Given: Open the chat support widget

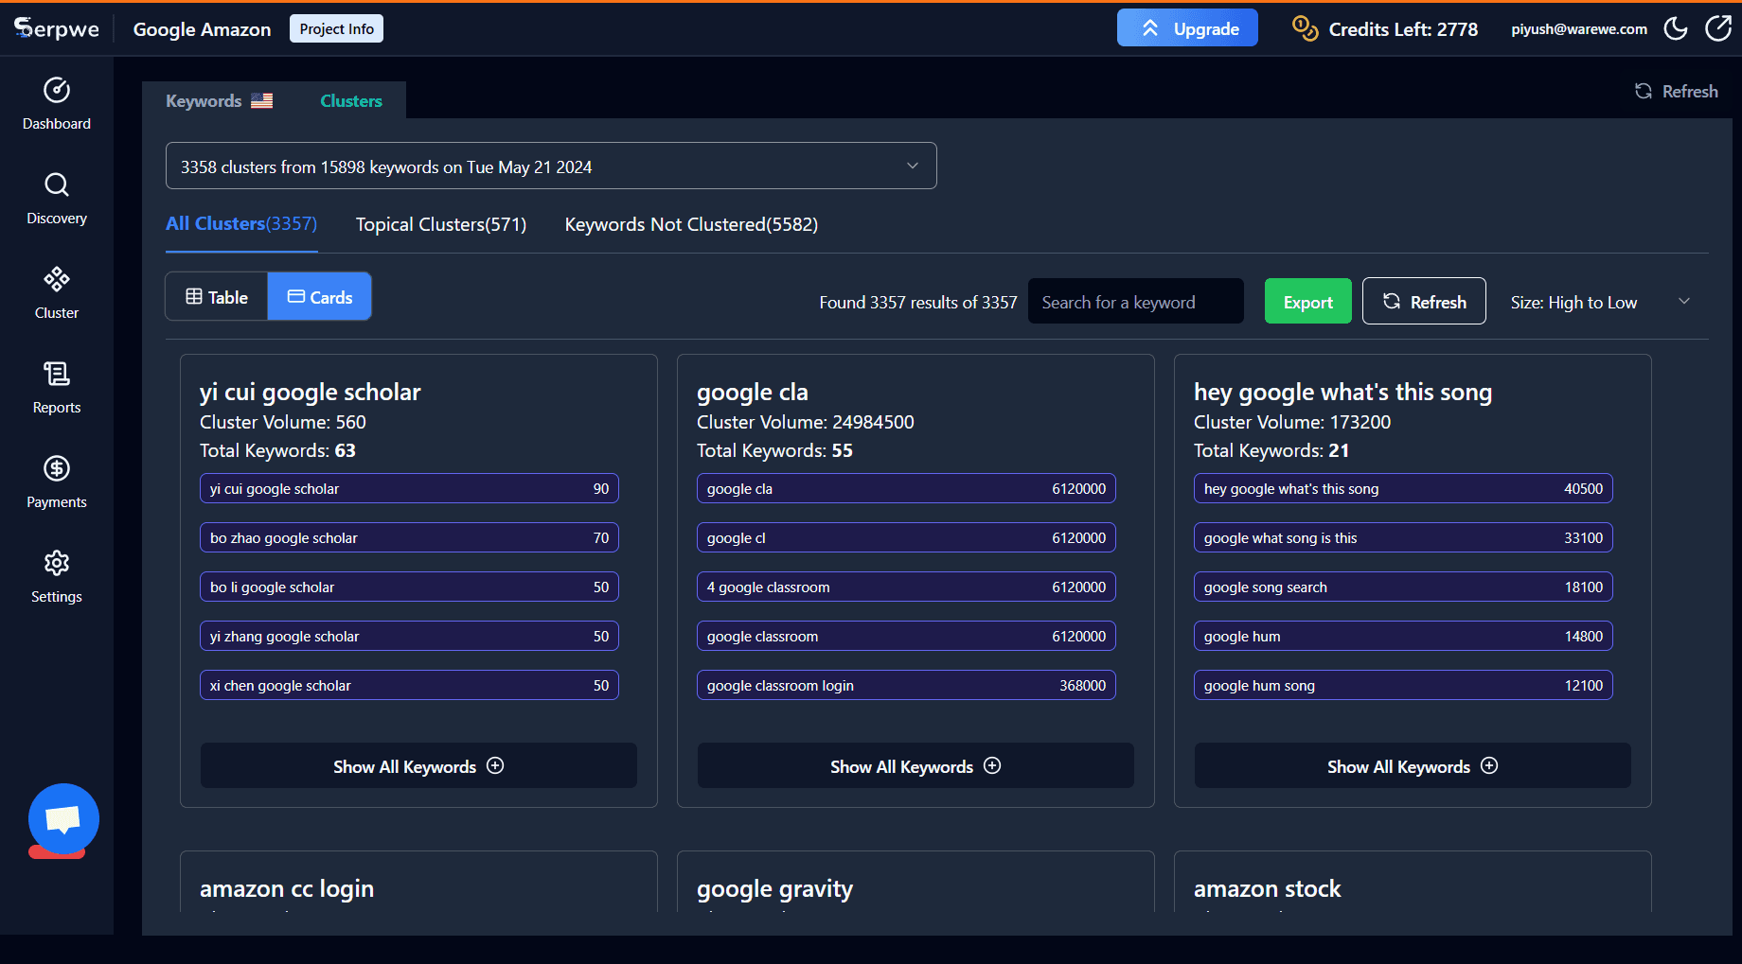Looking at the screenshot, I should coord(62,819).
